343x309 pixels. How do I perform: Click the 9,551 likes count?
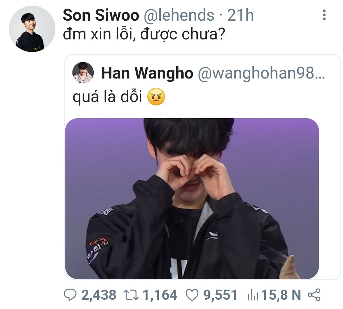click(x=220, y=295)
